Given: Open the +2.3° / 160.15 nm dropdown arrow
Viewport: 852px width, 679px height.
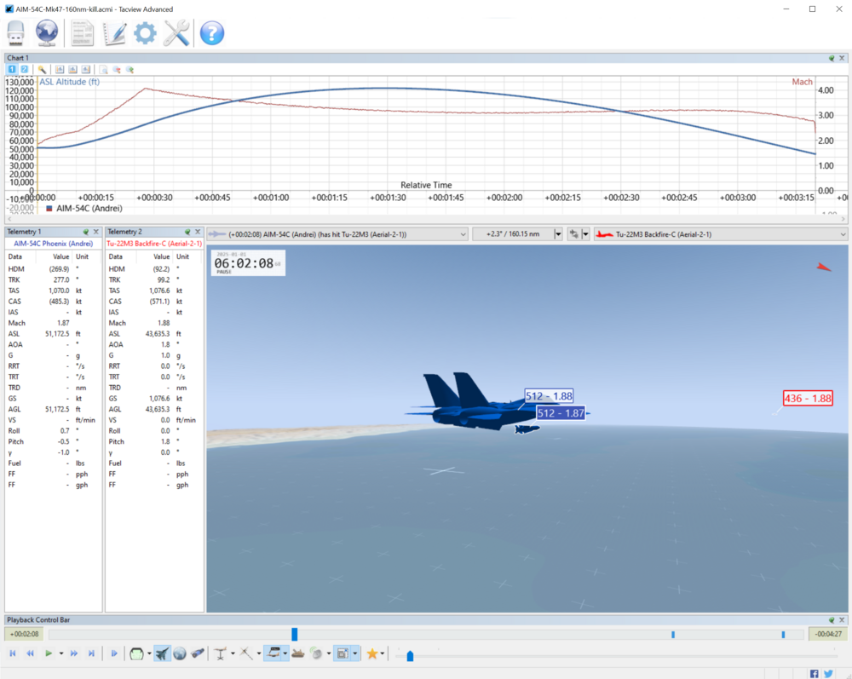Looking at the screenshot, I should coord(557,234).
